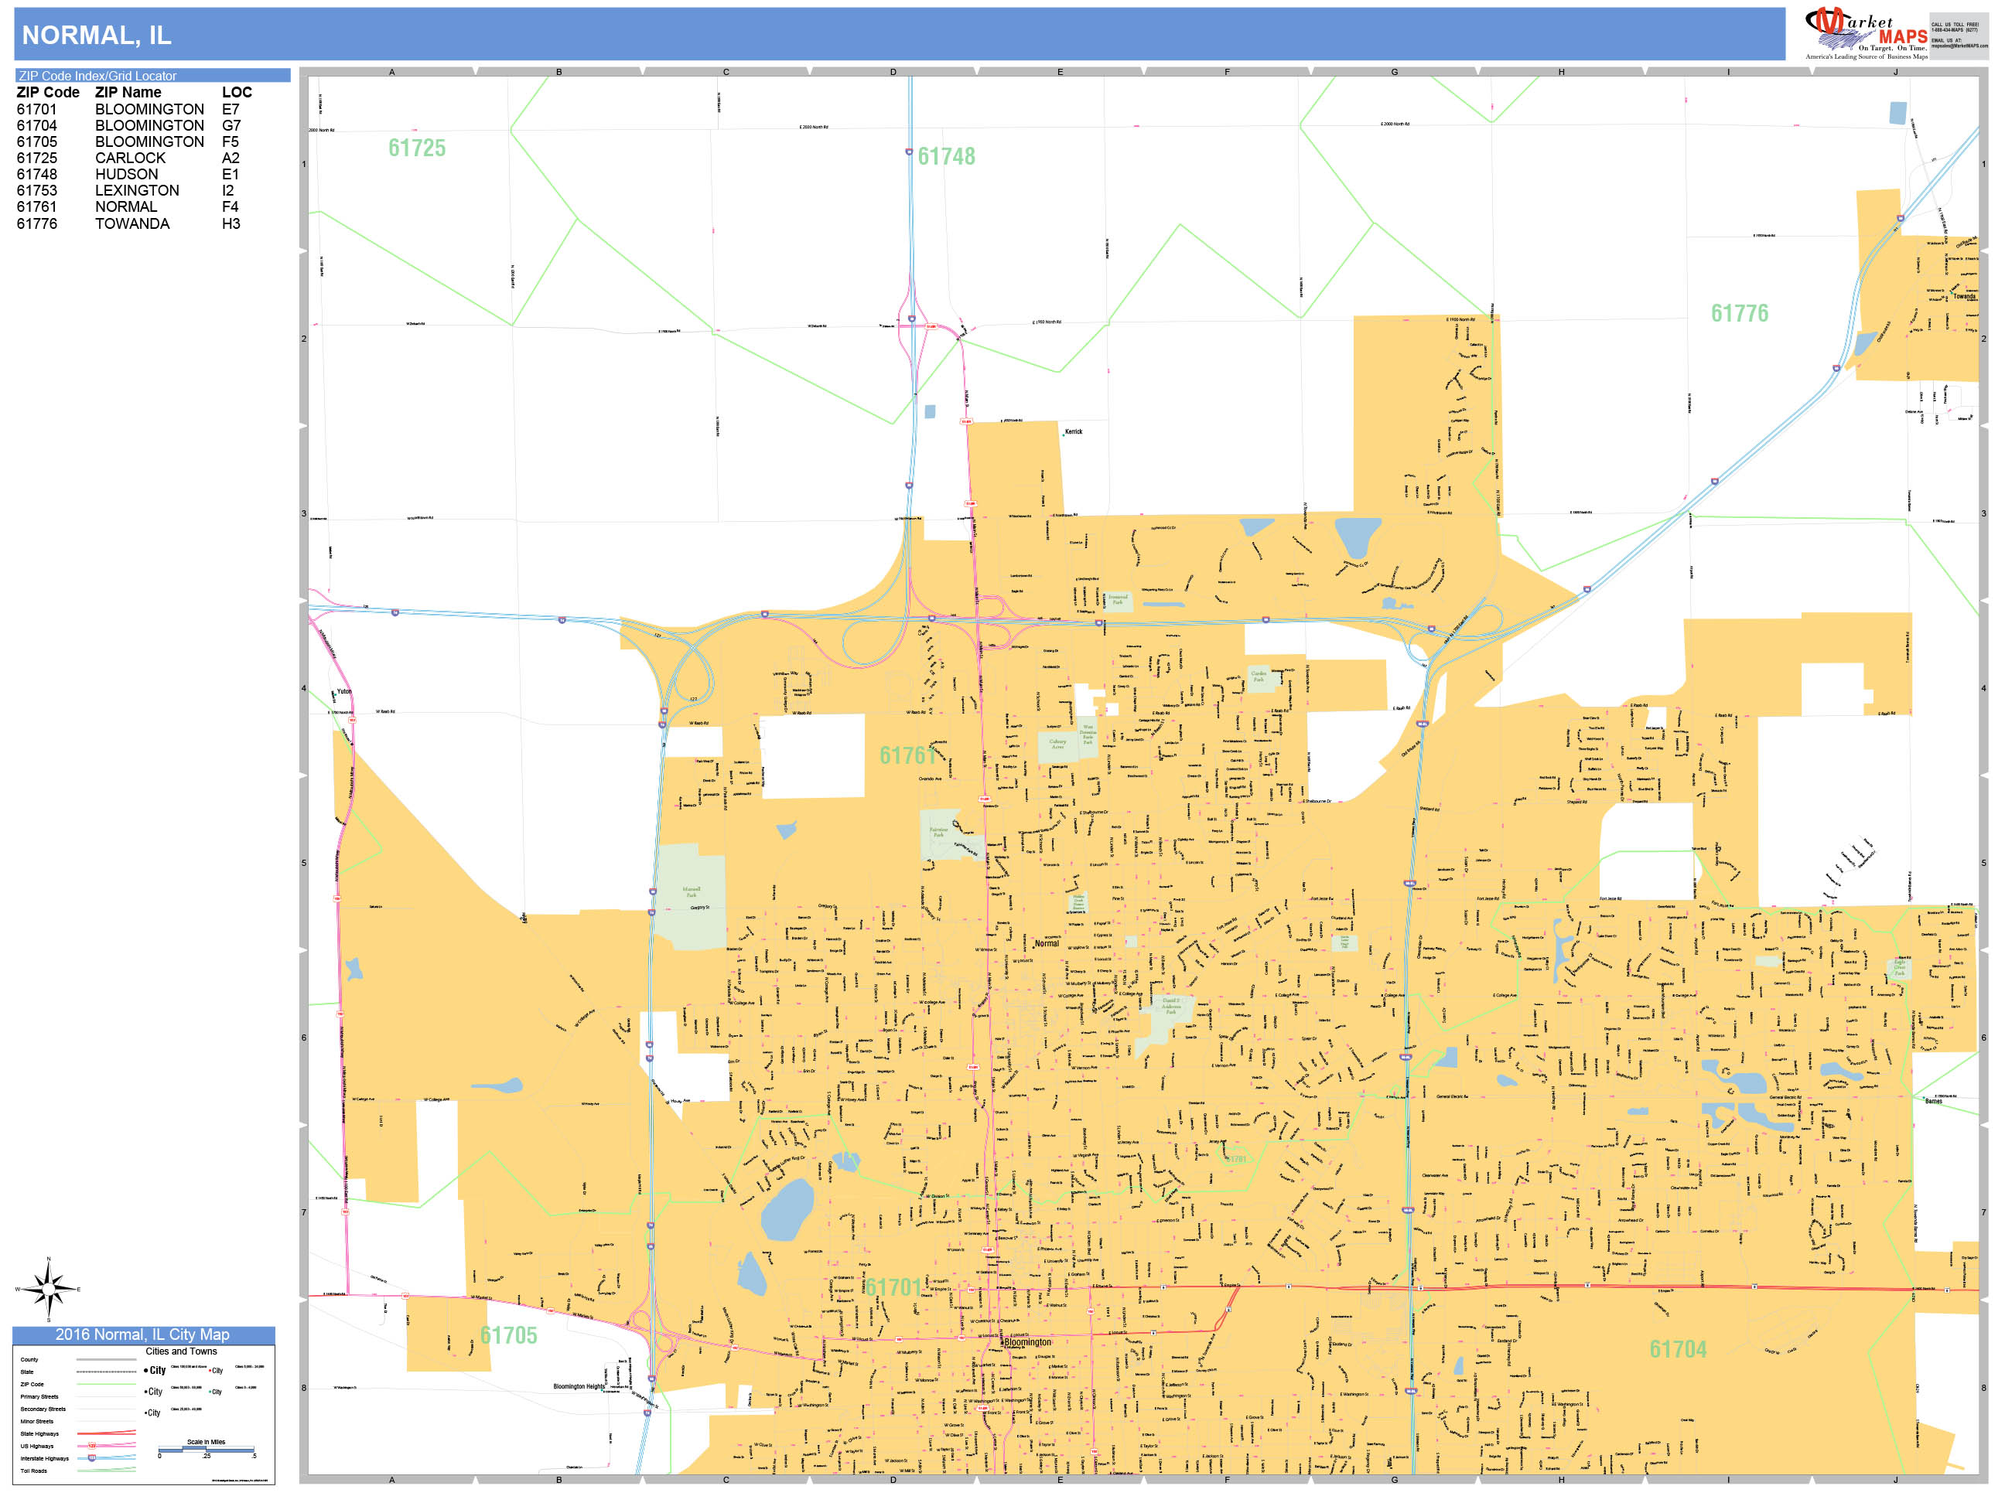This screenshot has width=2005, height=1503.
Task: Select the Interstate Highways shield symbol in legend
Action: point(91,1459)
